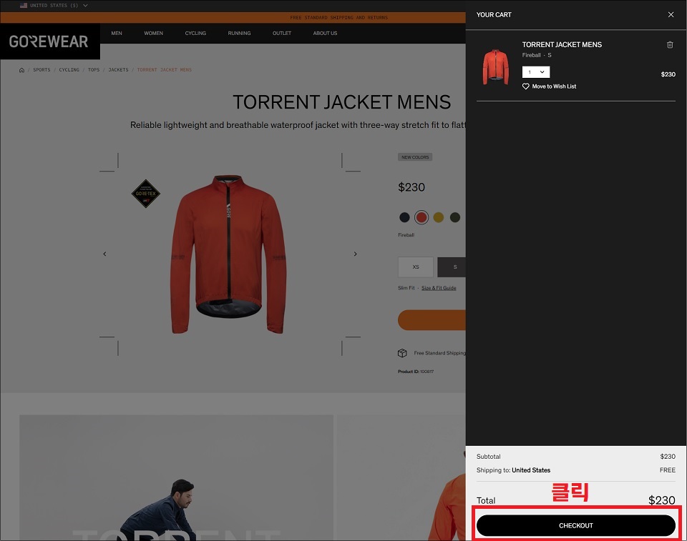
Task: Click Move to Wish List heart icon
Action: pos(525,86)
